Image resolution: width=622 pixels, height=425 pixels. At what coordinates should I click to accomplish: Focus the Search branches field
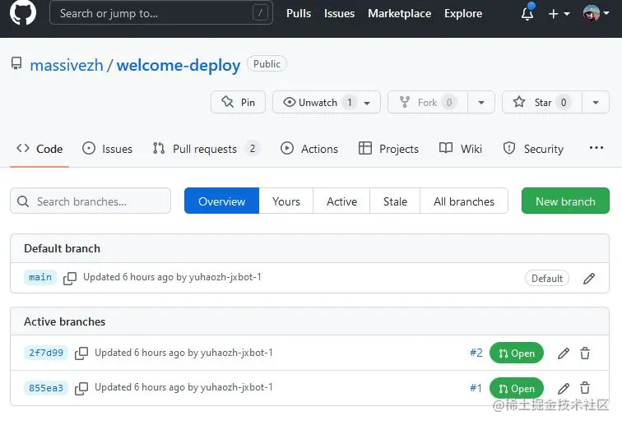[91, 201]
